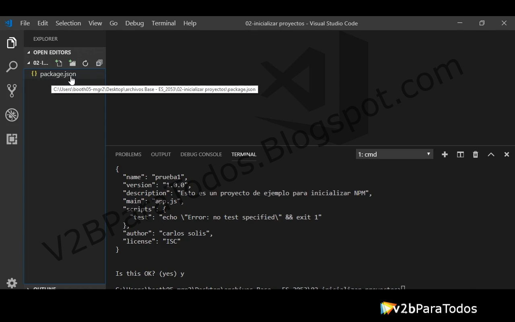
Task: Open the File menu
Action: point(25,23)
